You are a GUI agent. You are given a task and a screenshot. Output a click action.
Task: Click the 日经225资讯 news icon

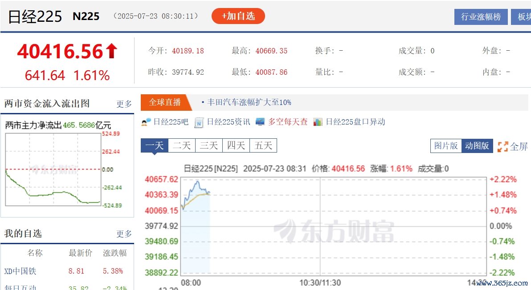pos(199,122)
